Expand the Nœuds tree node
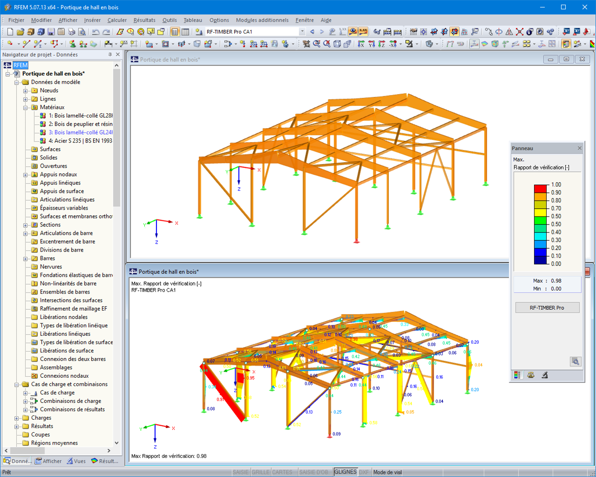The height and width of the screenshot is (477, 596). (26, 91)
